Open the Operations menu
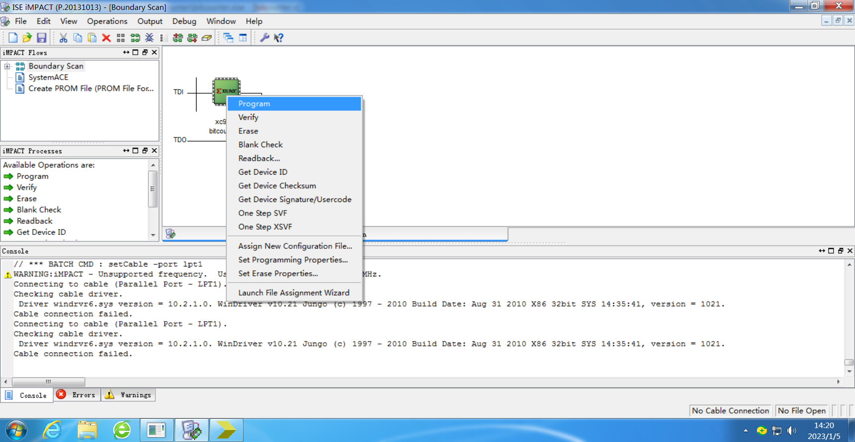855x442 pixels. click(107, 21)
